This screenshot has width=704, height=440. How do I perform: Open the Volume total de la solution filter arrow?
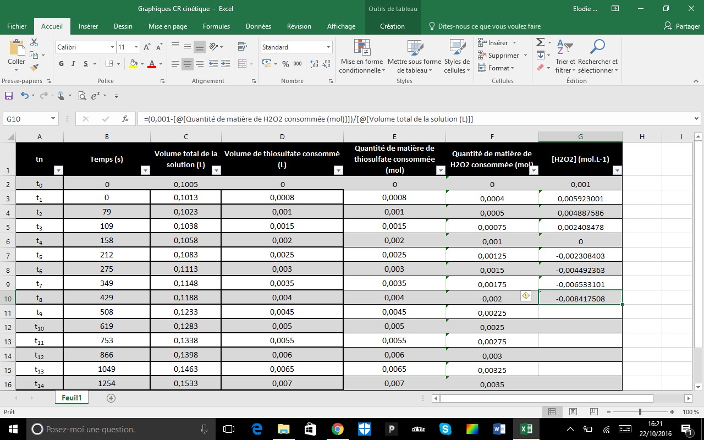click(216, 170)
